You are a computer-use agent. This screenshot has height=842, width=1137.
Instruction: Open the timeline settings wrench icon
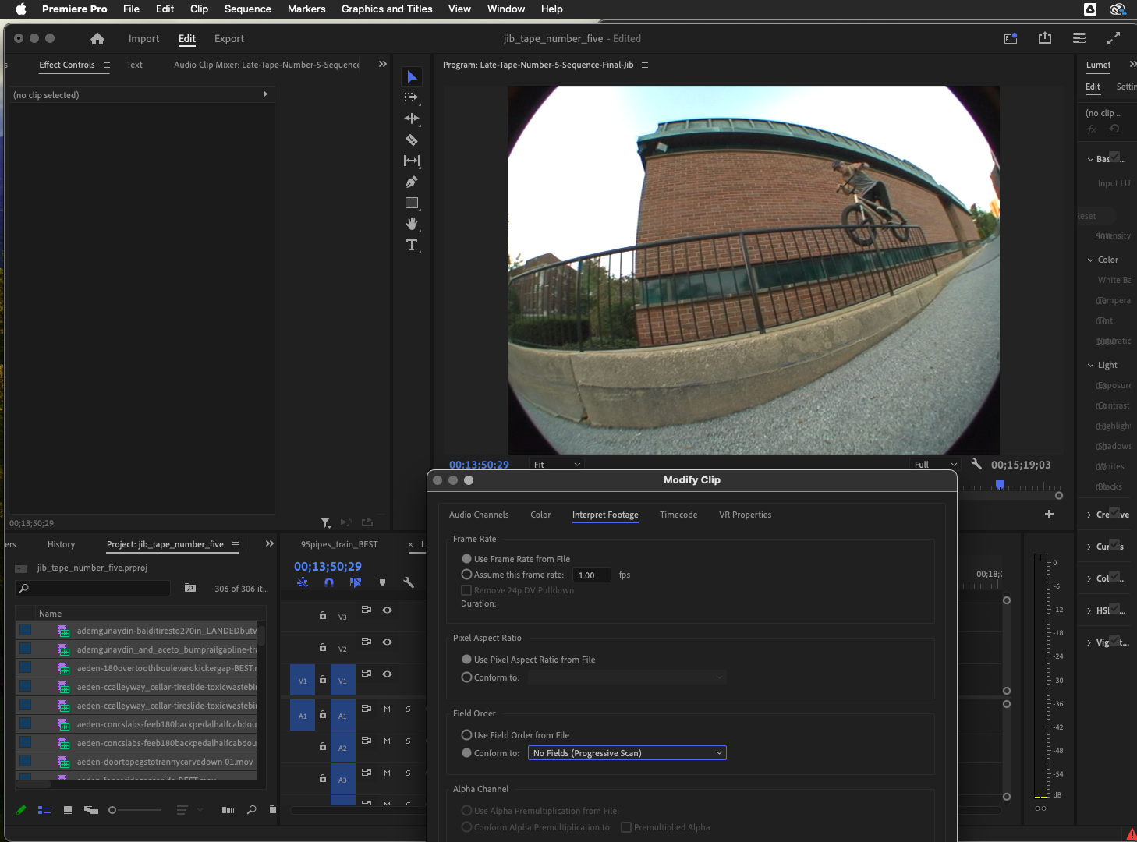coord(409,582)
